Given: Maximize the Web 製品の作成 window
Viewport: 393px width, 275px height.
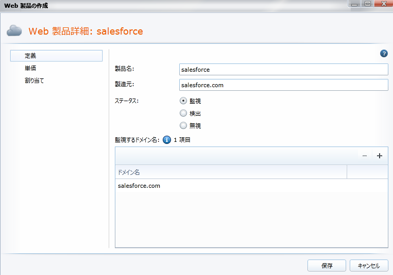Looking at the screenshot, I should (368, 4).
